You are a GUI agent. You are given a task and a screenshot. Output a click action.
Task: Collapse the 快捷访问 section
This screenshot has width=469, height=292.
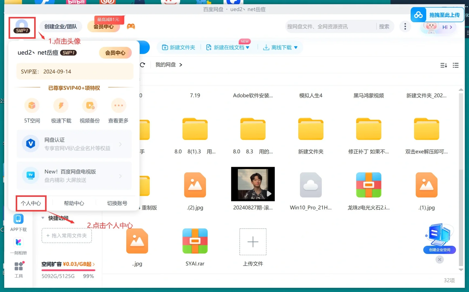click(x=43, y=218)
